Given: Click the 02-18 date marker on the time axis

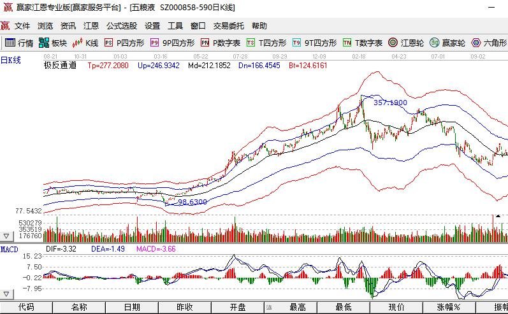Looking at the screenshot, I should pyautogui.click(x=359, y=56).
